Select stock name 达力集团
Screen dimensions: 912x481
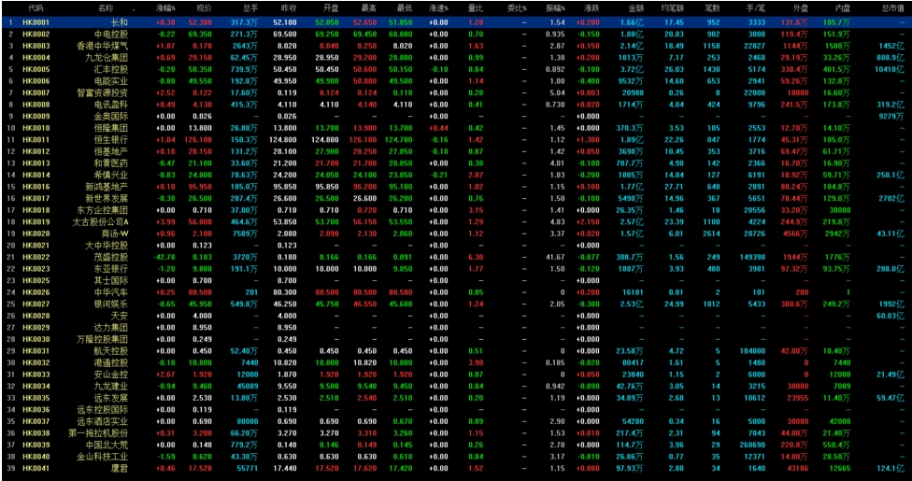tap(111, 328)
